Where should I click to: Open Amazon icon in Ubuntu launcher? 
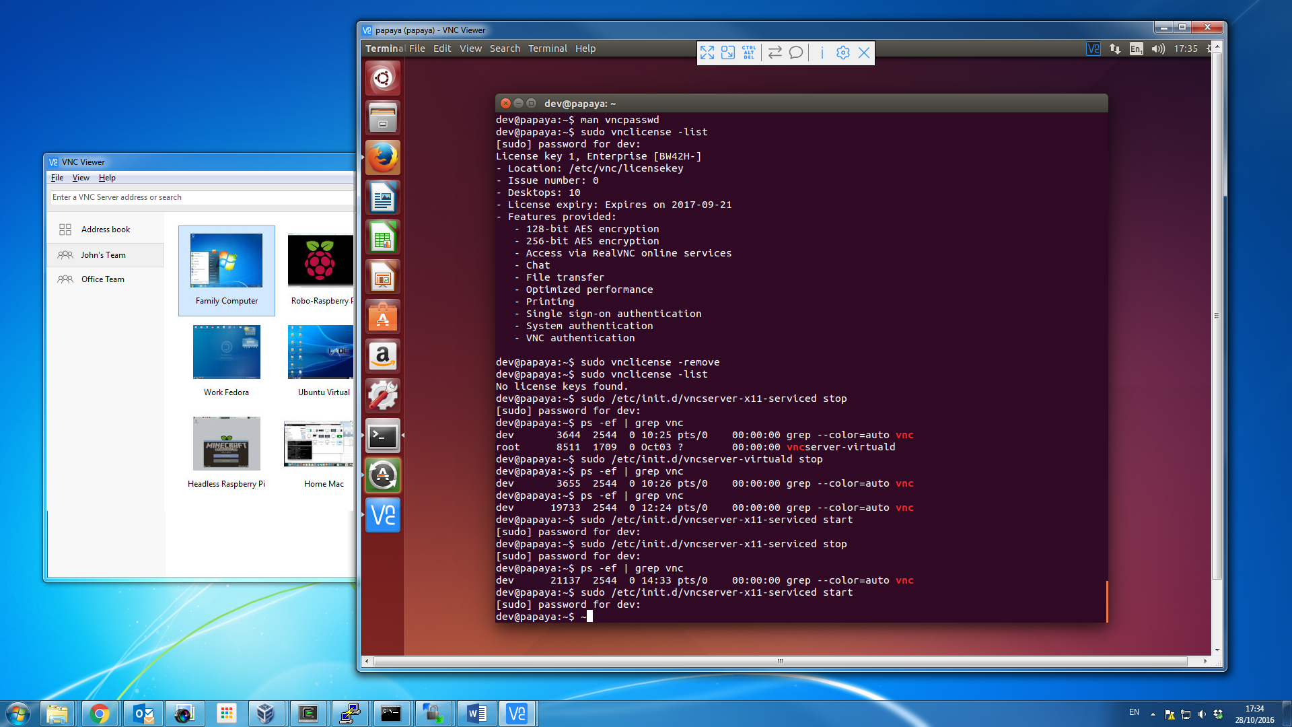383,356
